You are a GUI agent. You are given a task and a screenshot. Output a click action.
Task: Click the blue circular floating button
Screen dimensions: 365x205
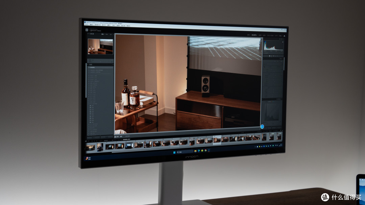click(262, 126)
